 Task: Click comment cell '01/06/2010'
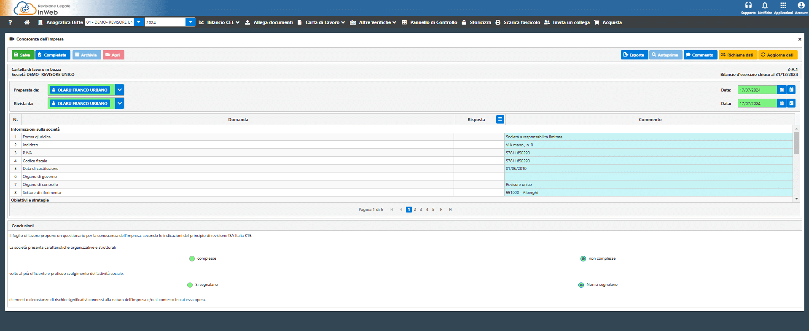pos(648,169)
